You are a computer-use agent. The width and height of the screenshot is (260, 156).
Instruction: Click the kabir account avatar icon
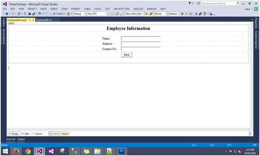pos(256,9)
